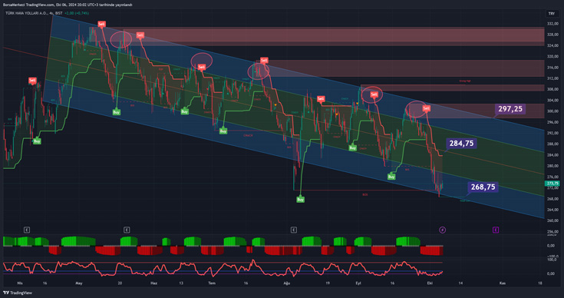Click the Eyl label on time axis

tap(358, 283)
